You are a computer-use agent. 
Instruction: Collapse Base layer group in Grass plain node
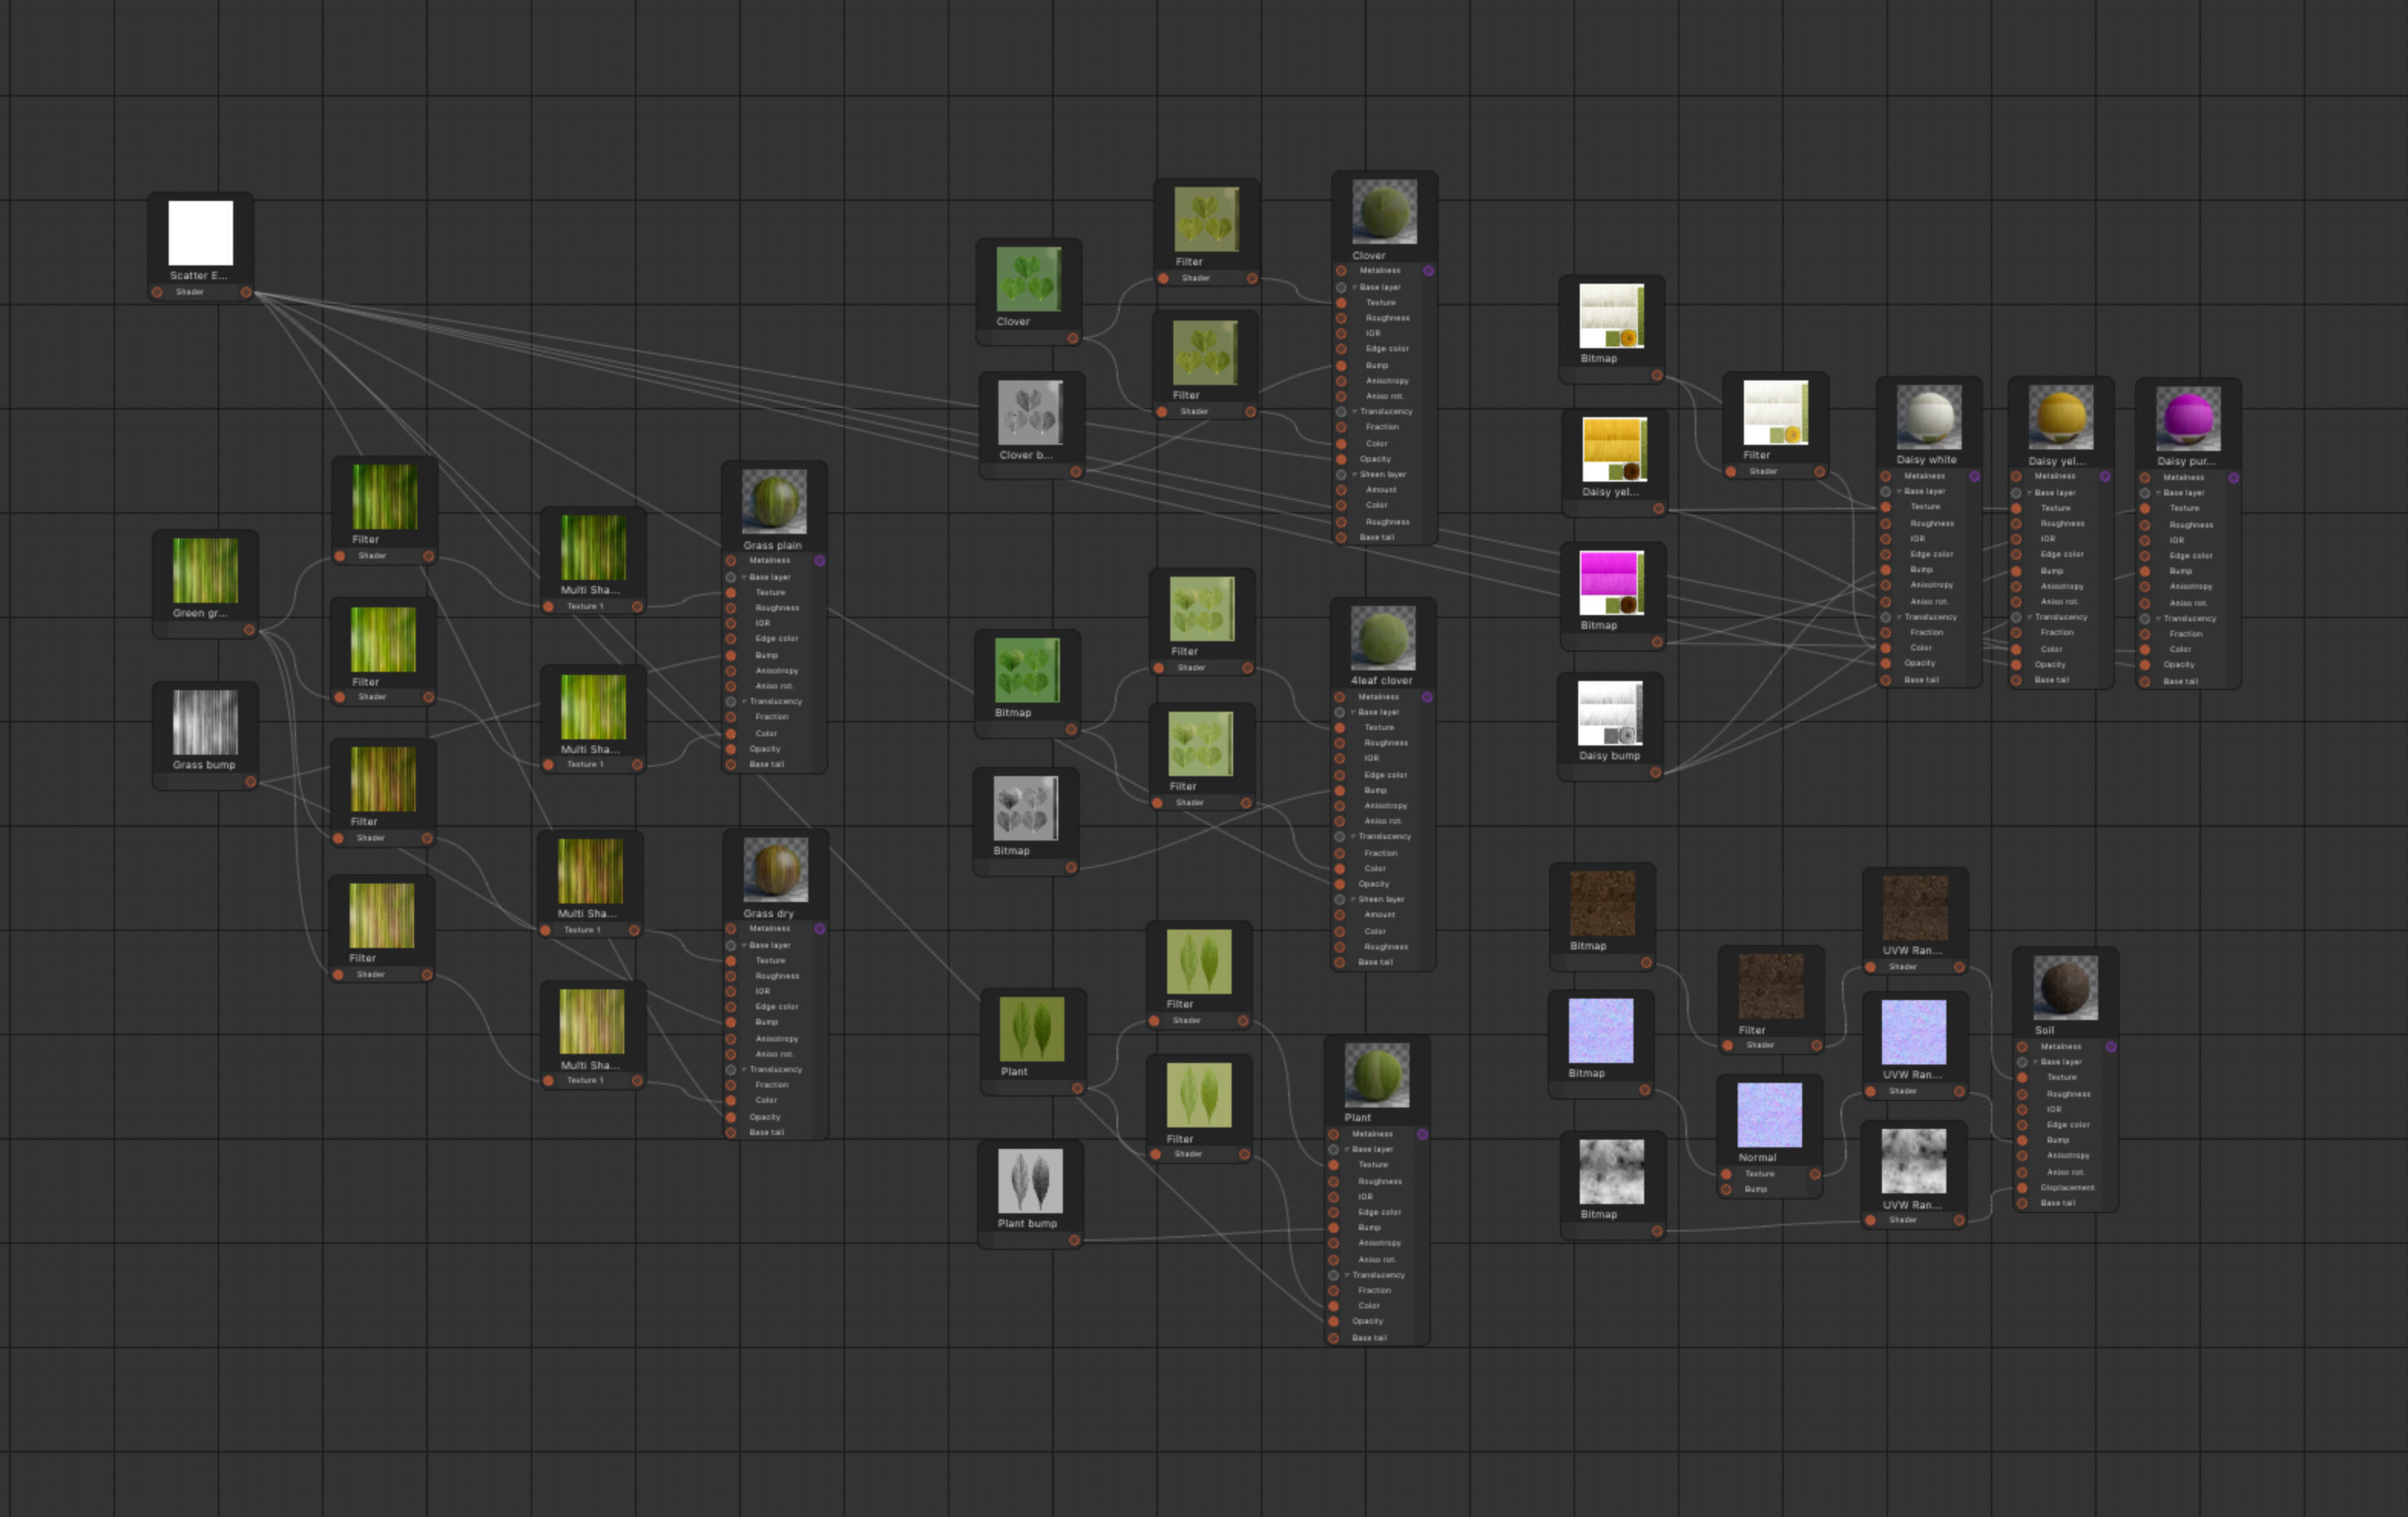click(744, 577)
